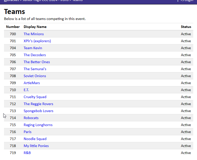Click the XPlr's (explorers) team link

37,41
